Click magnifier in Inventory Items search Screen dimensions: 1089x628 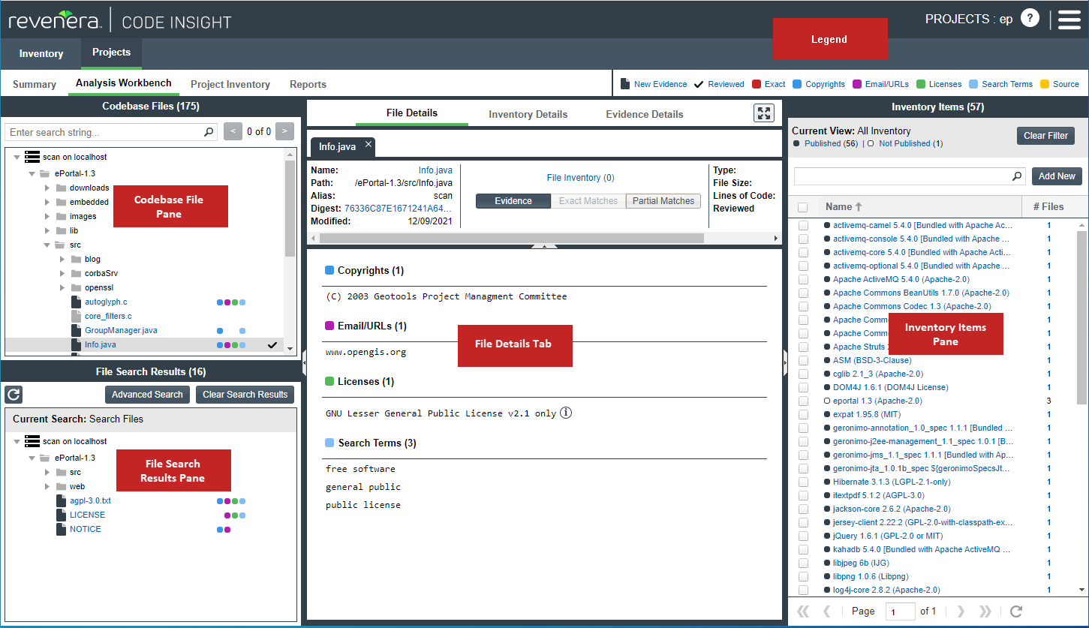pos(1017,176)
